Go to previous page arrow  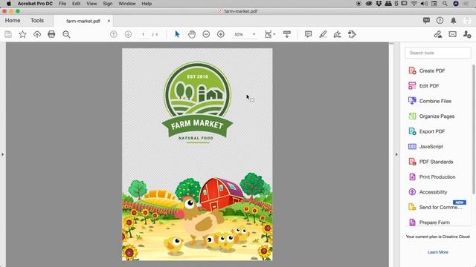[x=114, y=34]
